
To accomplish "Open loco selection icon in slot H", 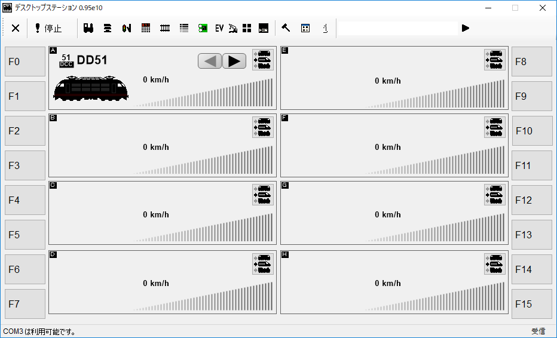I will point(495,264).
